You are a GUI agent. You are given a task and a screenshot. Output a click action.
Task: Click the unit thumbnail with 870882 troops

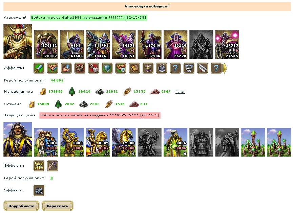(x=46, y=45)
